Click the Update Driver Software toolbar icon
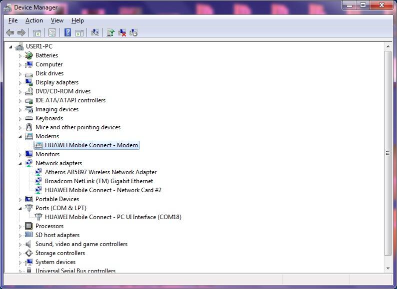 pyautogui.click(x=110, y=33)
